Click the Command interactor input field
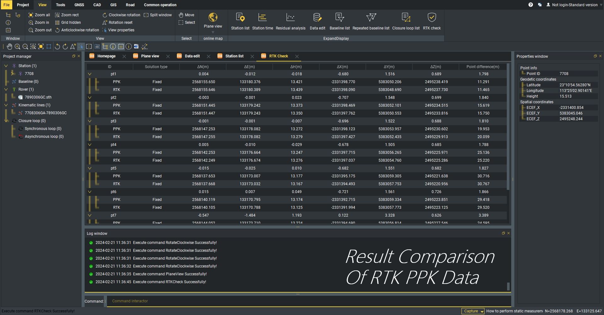This screenshot has width=604, height=315. coord(308,301)
